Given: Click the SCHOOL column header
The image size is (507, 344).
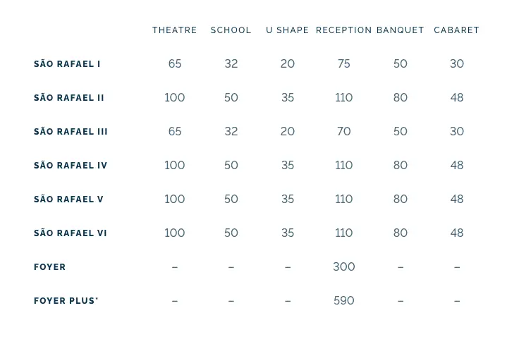Looking at the screenshot, I should [x=231, y=30].
